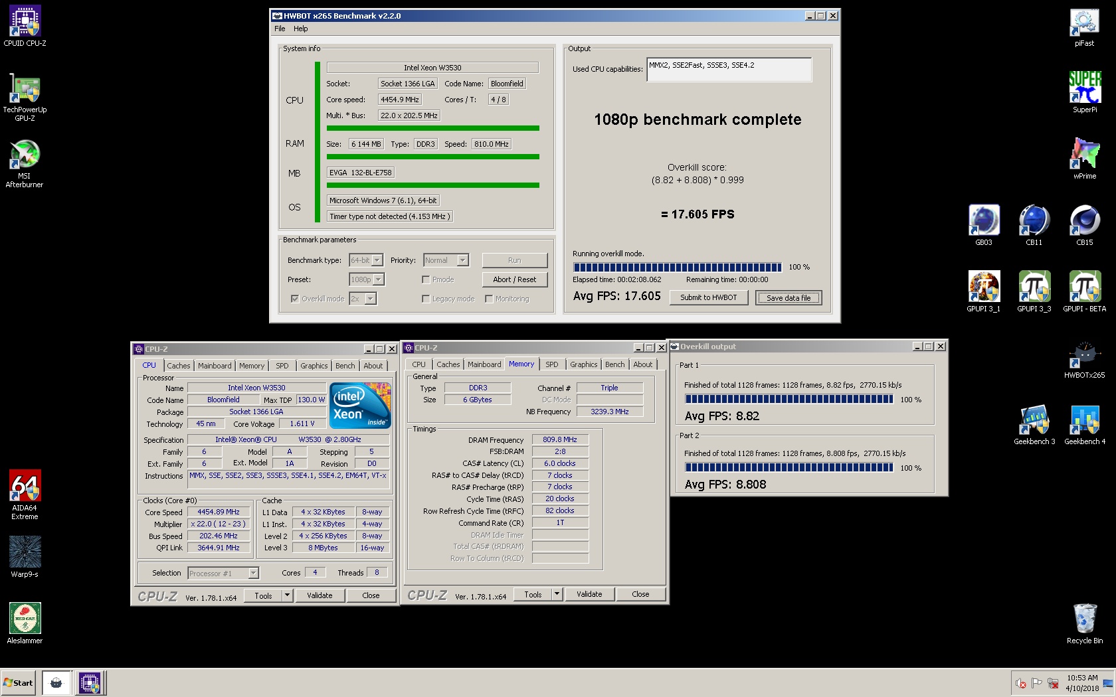Open Bench tab in left CPU-Z window
The width and height of the screenshot is (1116, 697).
pos(345,365)
